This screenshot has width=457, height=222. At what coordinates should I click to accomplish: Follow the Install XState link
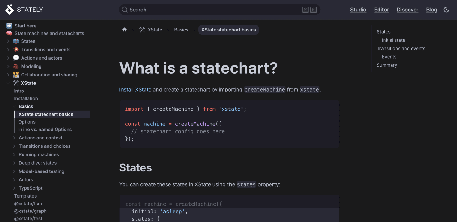(135, 89)
